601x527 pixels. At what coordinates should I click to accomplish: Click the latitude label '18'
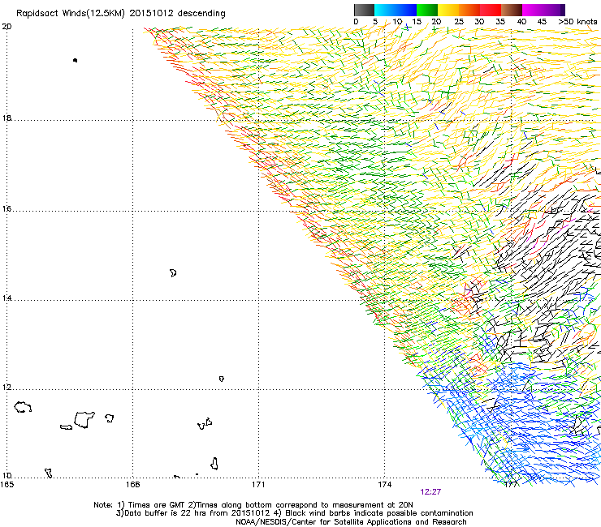6,118
